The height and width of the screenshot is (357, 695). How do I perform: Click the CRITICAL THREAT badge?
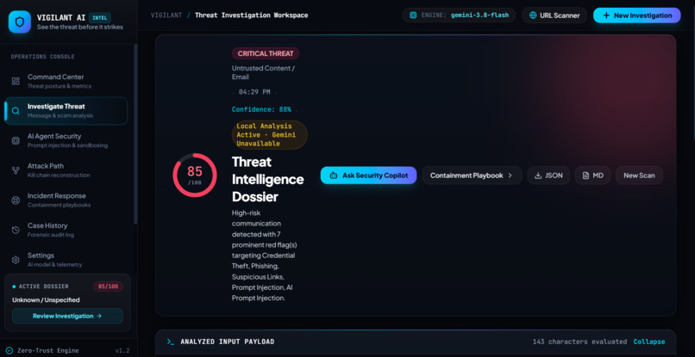266,53
